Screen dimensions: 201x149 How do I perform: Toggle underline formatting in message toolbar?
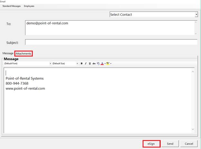coord(90,63)
